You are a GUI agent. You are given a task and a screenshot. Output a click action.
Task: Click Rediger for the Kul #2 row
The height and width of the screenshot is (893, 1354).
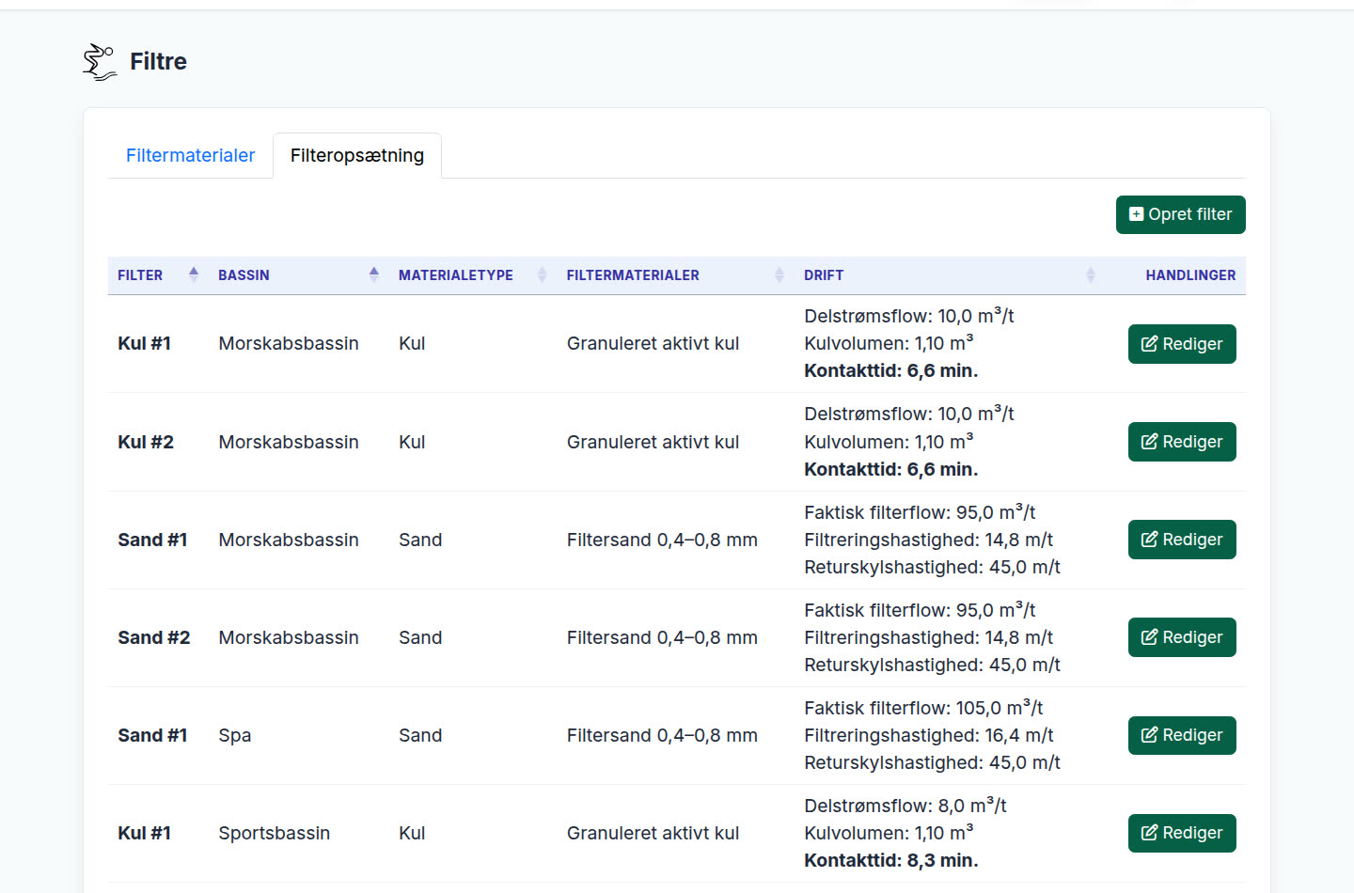coord(1182,442)
